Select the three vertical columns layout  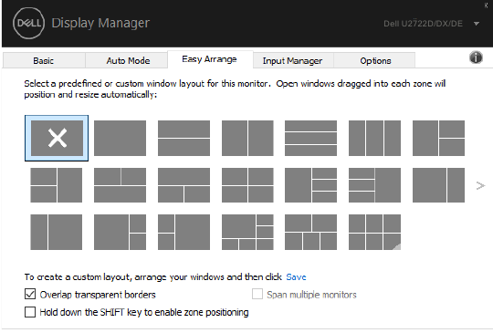(x=374, y=138)
